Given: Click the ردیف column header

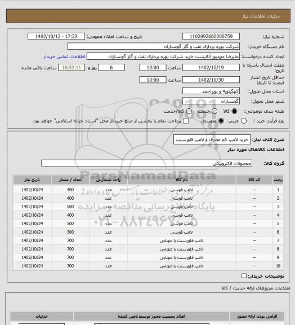Looking at the screenshot, I should [x=278, y=180].
